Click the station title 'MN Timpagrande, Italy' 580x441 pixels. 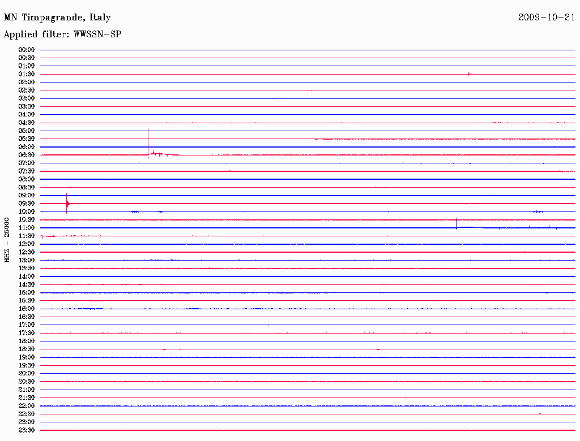(57, 18)
